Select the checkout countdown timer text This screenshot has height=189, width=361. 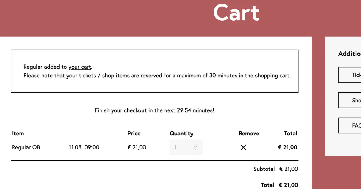155,110
